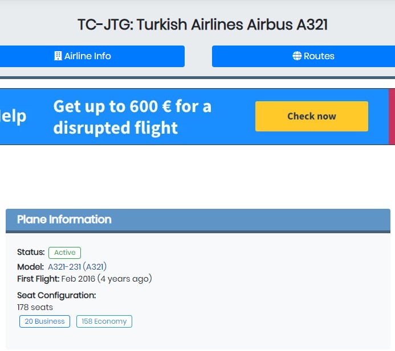Click the Plane Information panel header

pos(198,220)
